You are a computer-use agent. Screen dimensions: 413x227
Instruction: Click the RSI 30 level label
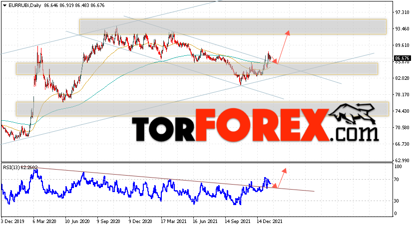click(x=397, y=201)
